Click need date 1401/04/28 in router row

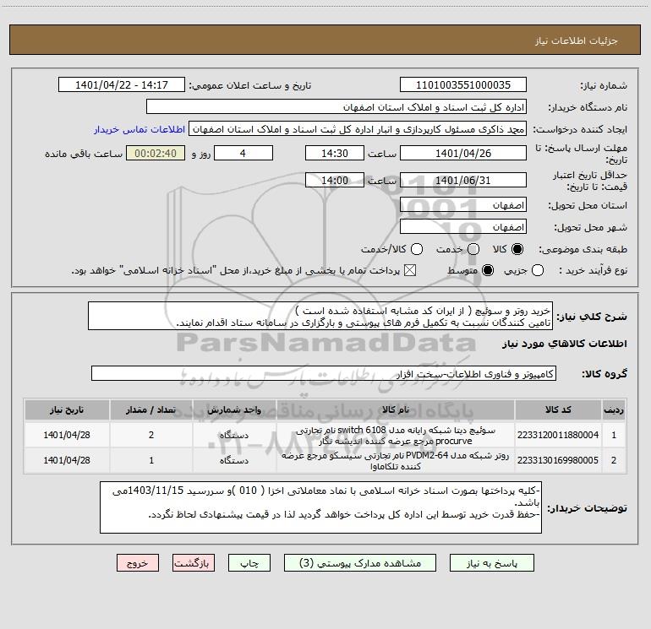click(67, 460)
